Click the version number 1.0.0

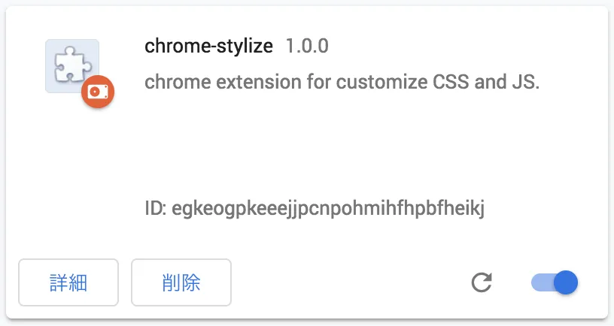click(307, 46)
